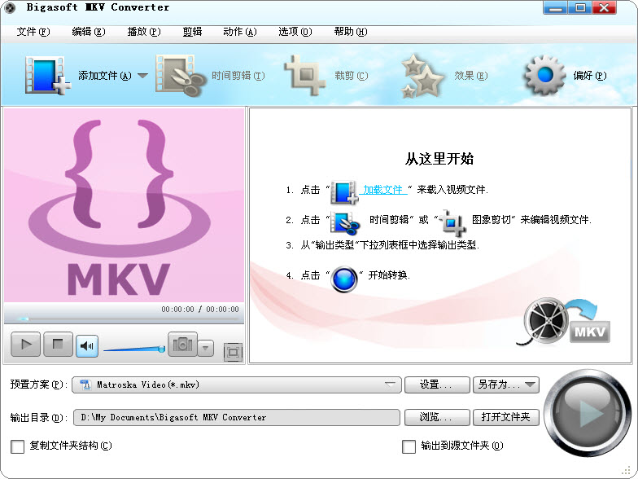The width and height of the screenshot is (638, 479).
Task: Open the preset Matroska Video (*.mkv) dropdown
Action: (236, 385)
